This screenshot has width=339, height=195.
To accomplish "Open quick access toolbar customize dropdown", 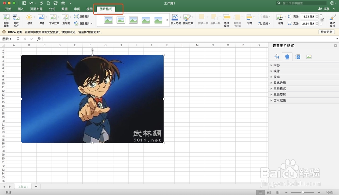I will coord(70,3).
